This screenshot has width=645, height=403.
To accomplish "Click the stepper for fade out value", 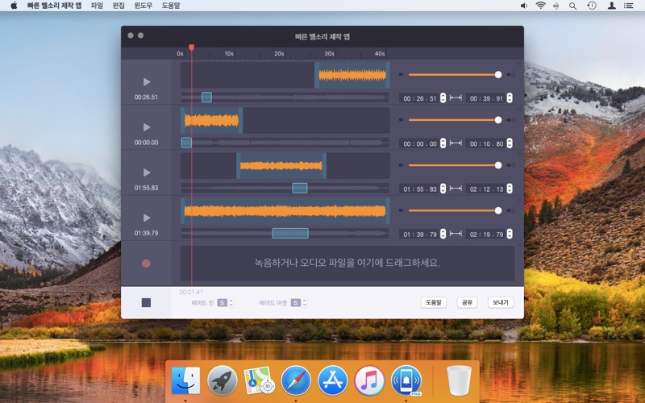I will pyautogui.click(x=306, y=303).
